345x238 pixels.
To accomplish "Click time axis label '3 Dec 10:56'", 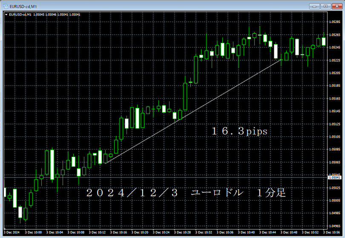I will [331, 232].
